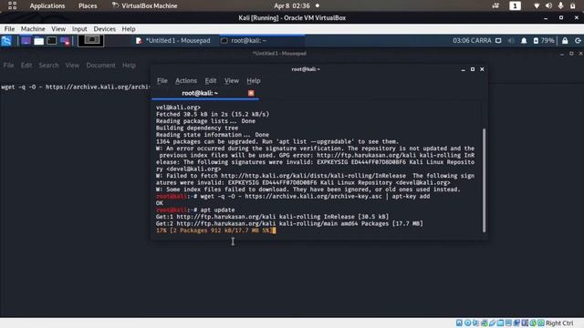Click the Apr 8 02:36 host clock

292,6
